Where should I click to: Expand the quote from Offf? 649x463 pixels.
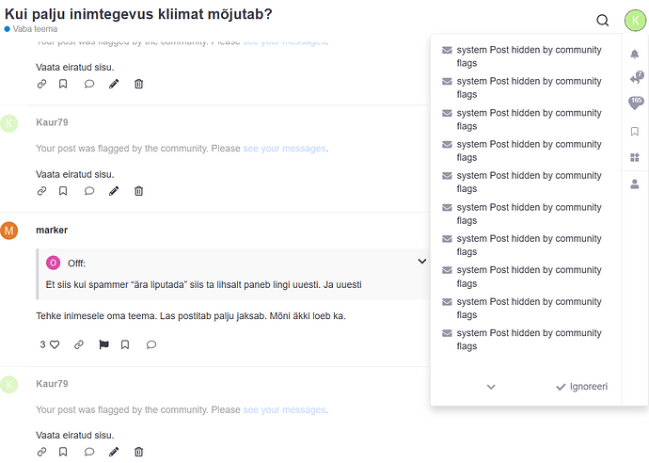click(422, 261)
